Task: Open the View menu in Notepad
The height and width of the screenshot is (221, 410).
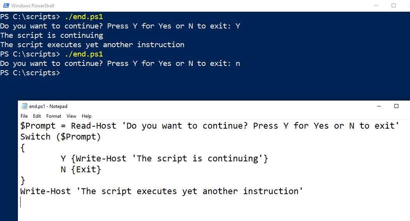Action: [x=71, y=116]
